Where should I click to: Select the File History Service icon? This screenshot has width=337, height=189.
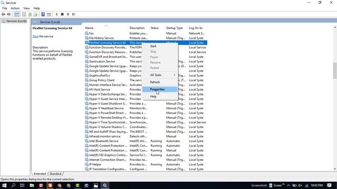(86, 38)
